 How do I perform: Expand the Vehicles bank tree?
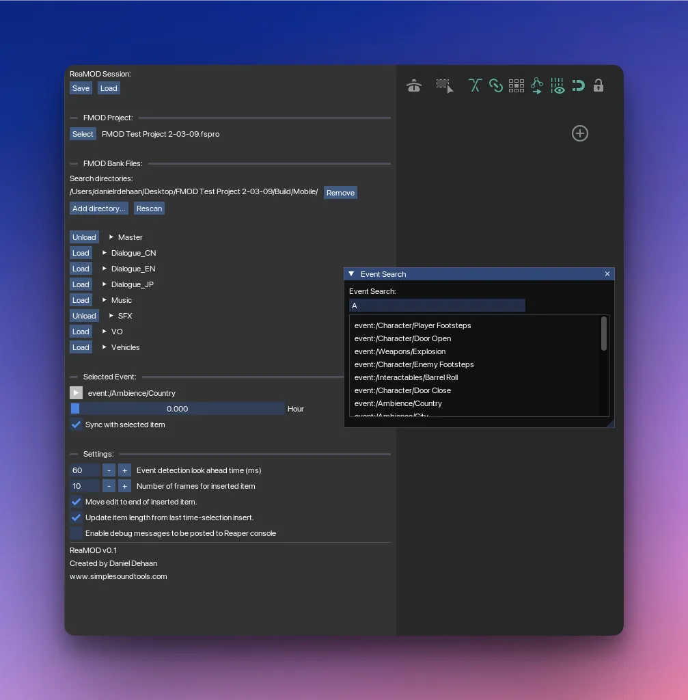point(104,347)
